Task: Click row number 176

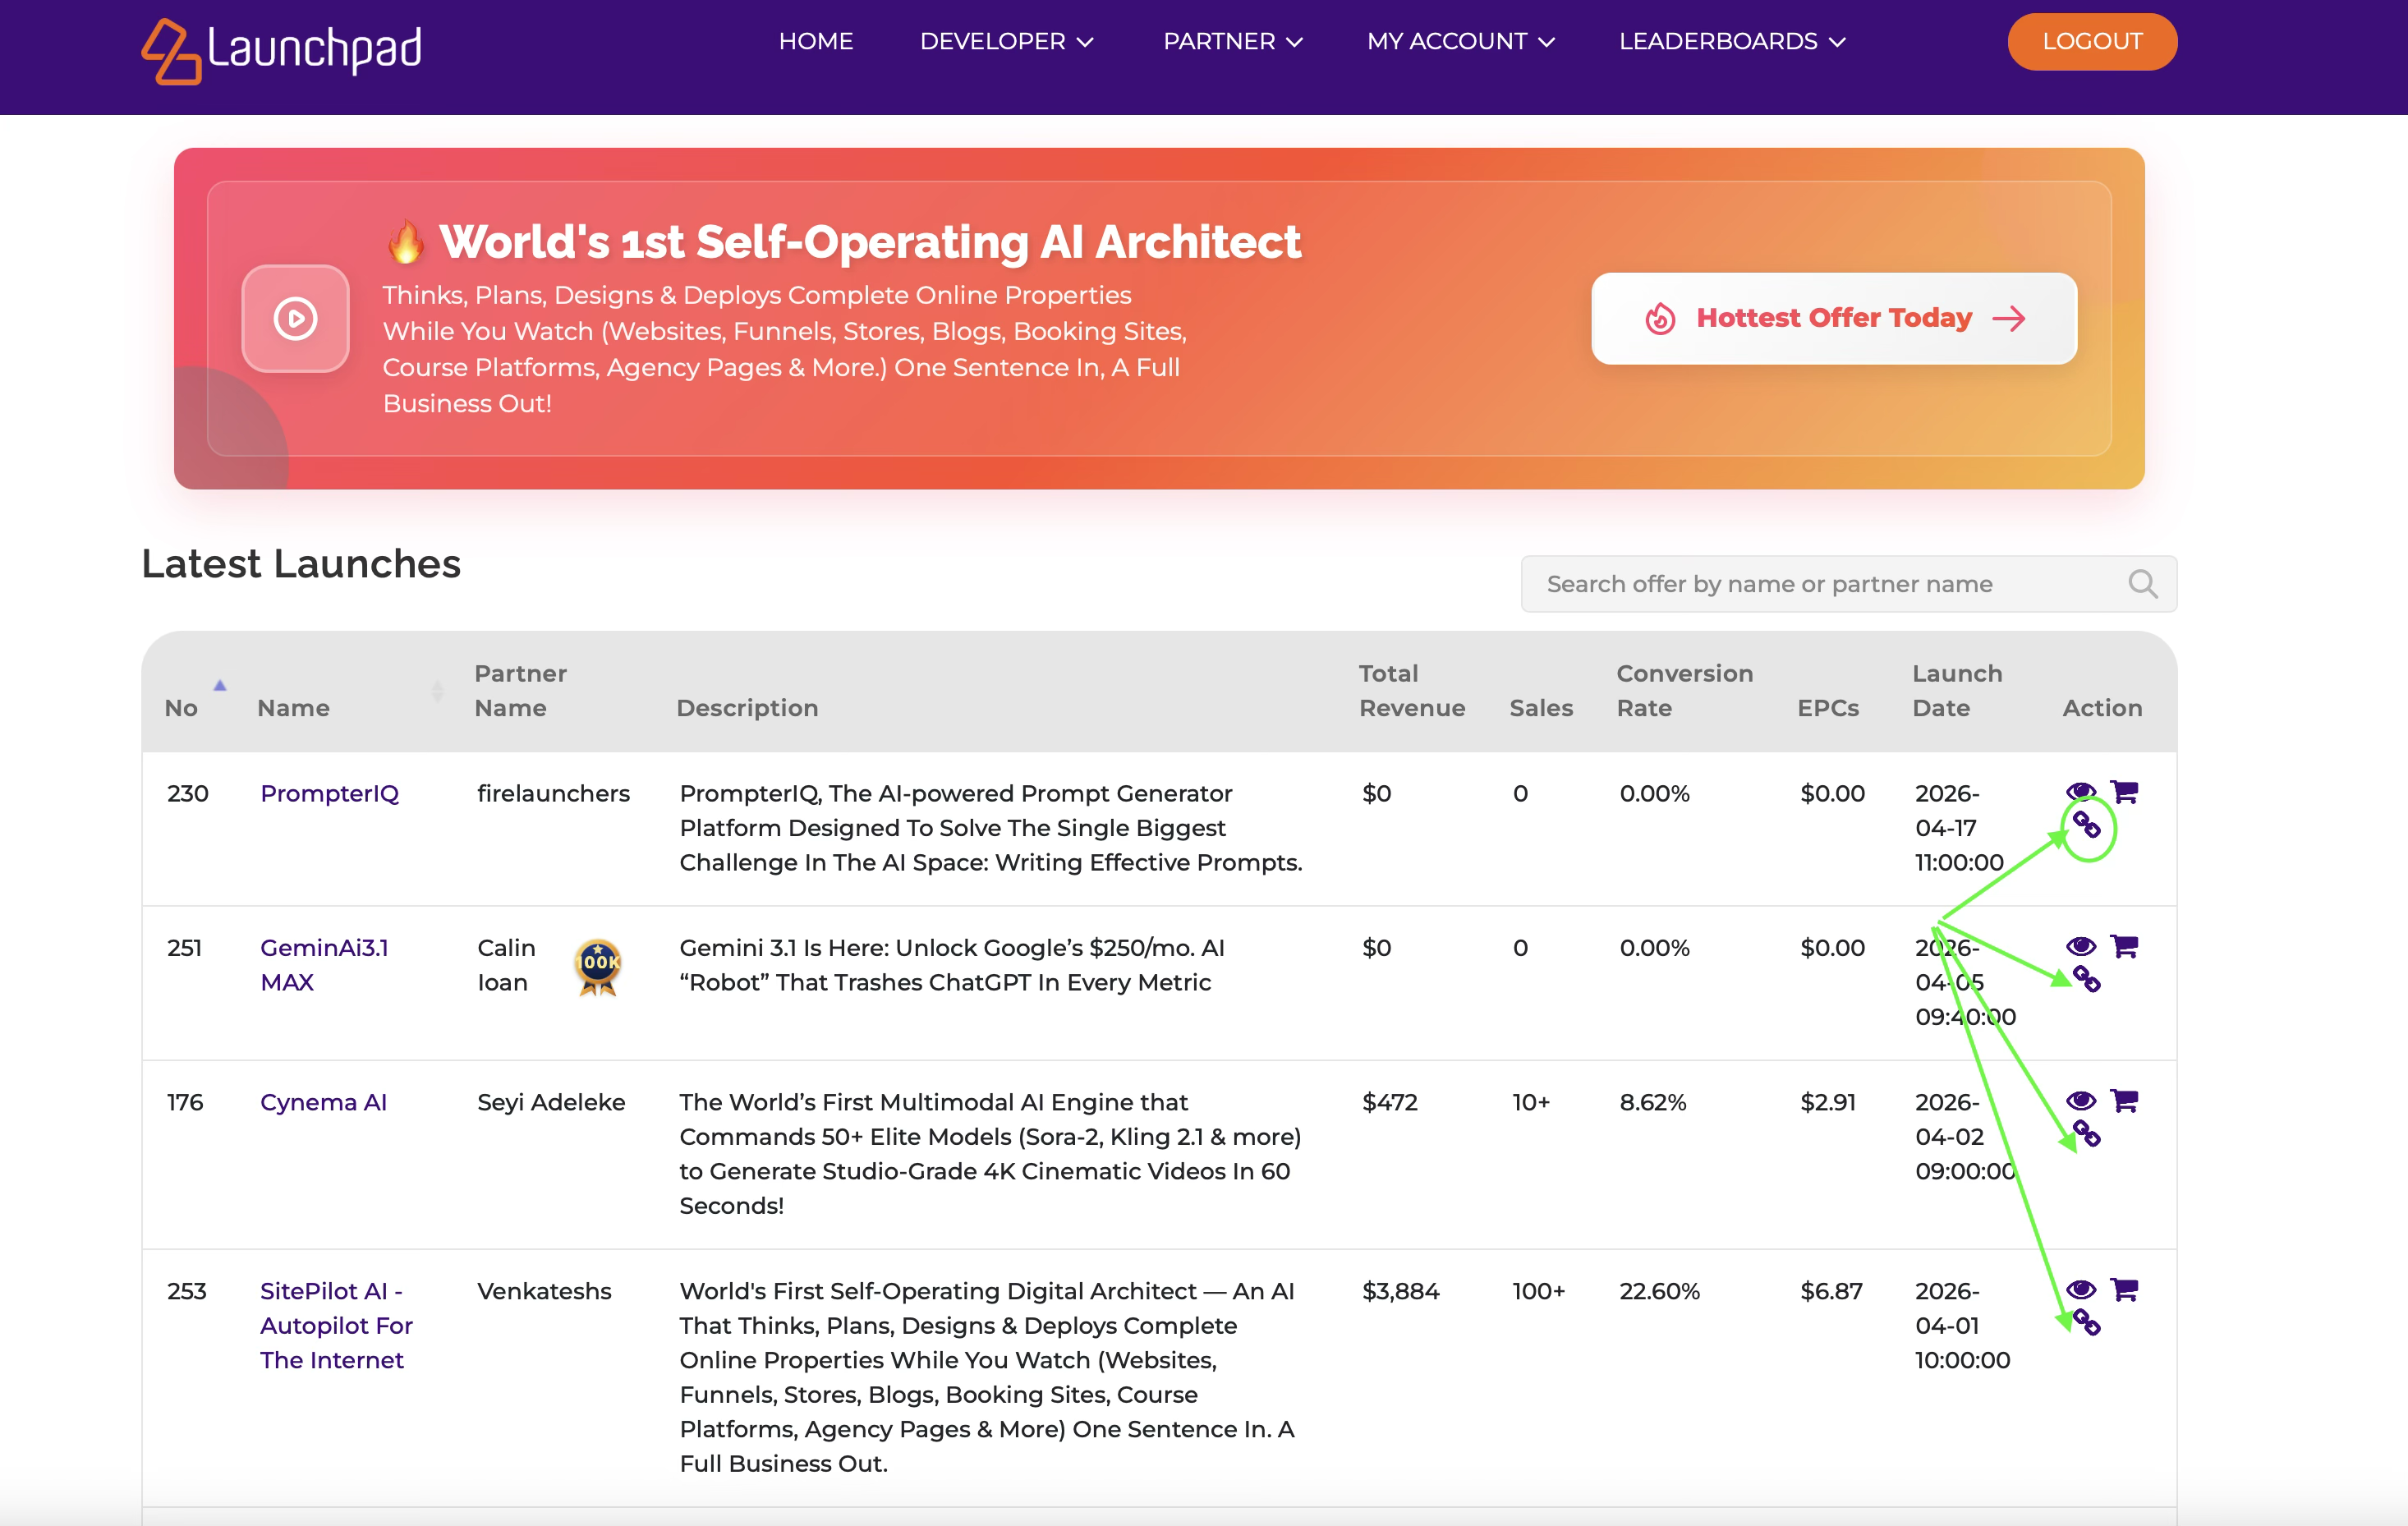Action: click(x=185, y=1102)
